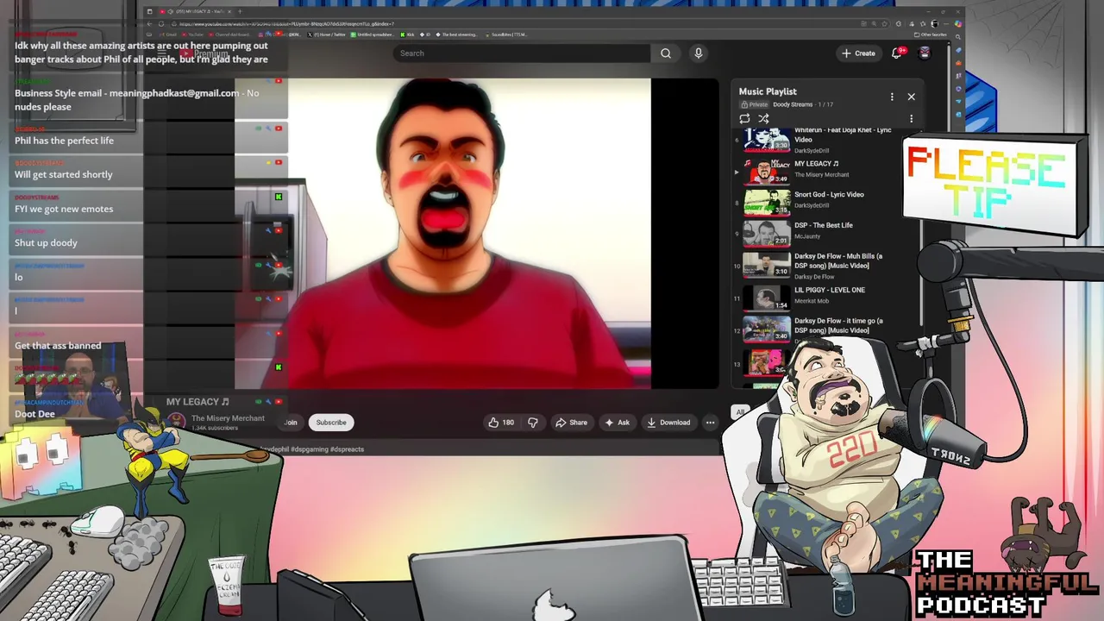Open playlist overflow menu beside shuffle row

[911, 119]
